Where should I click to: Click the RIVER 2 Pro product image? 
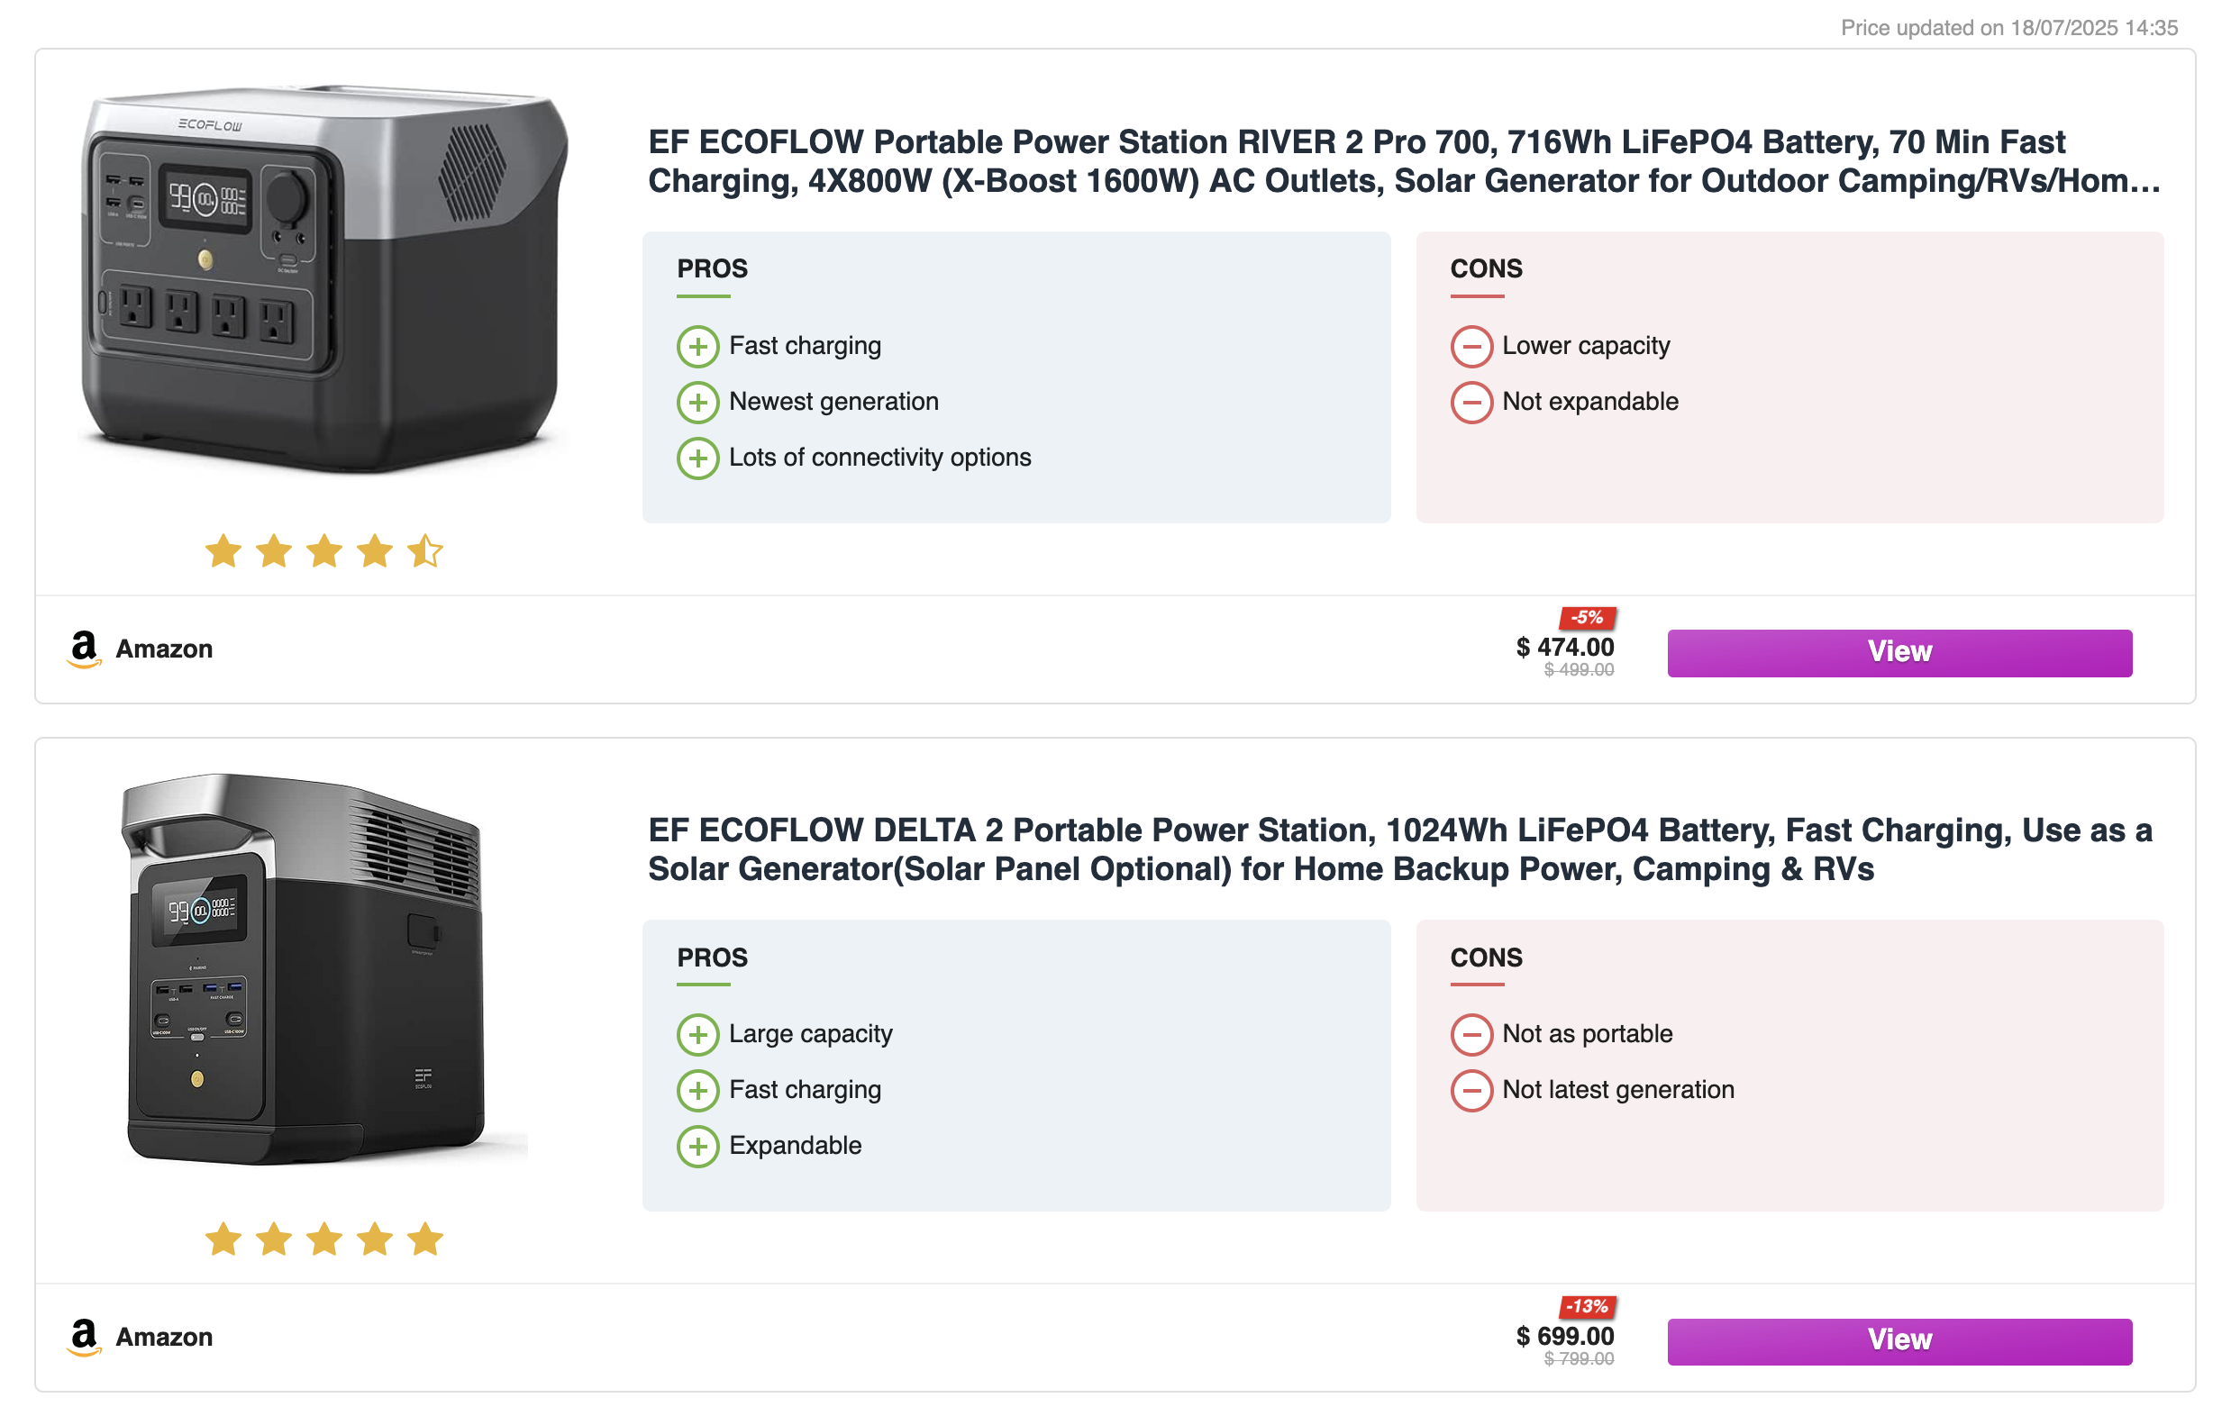tap(323, 279)
